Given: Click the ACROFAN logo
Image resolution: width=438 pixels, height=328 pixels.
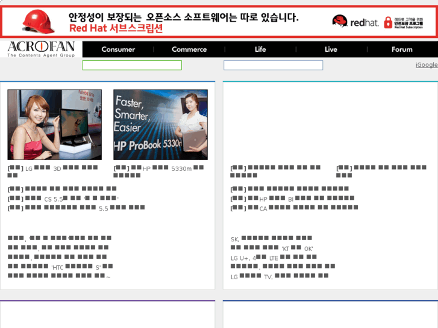Looking at the screenshot, I should 42,49.
